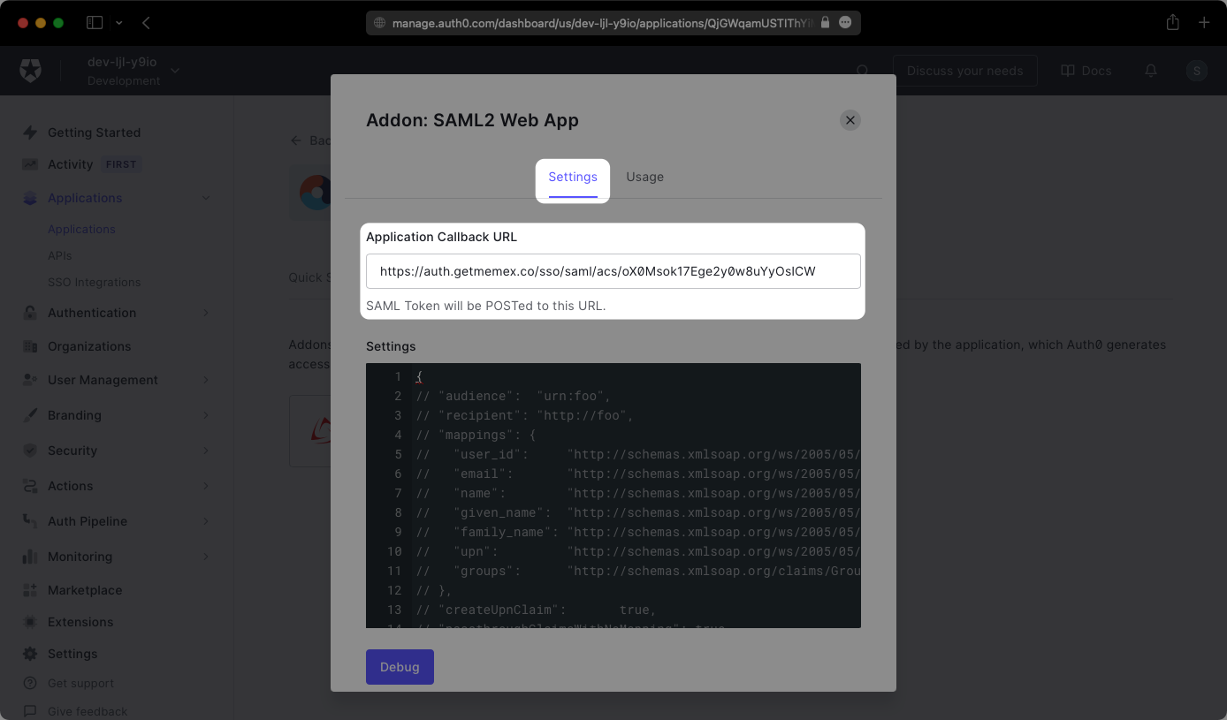
Task: Select the Settings tab
Action: (x=572, y=177)
